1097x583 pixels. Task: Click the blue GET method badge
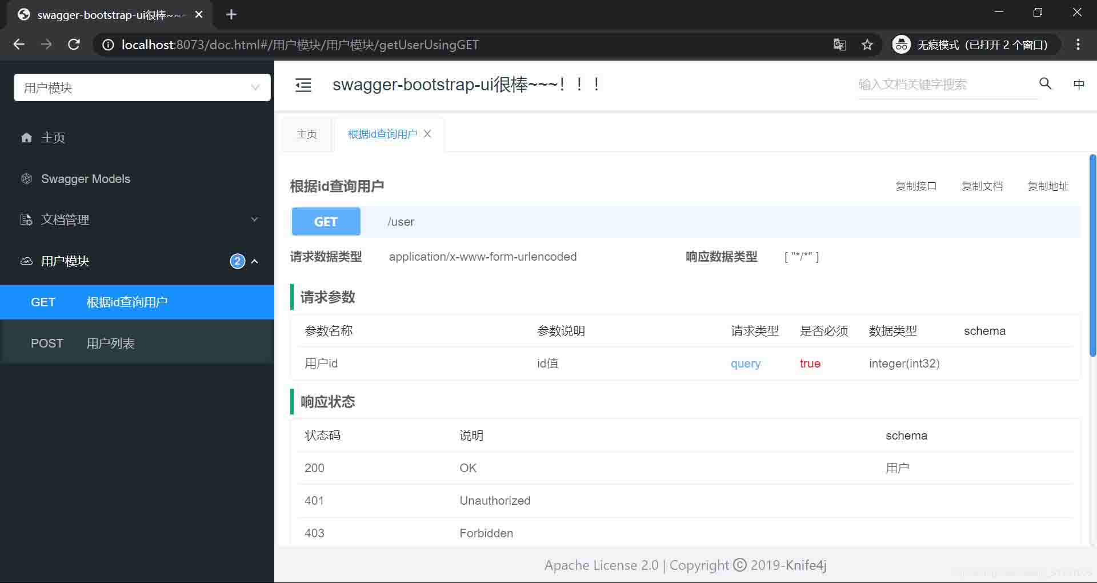tap(326, 222)
